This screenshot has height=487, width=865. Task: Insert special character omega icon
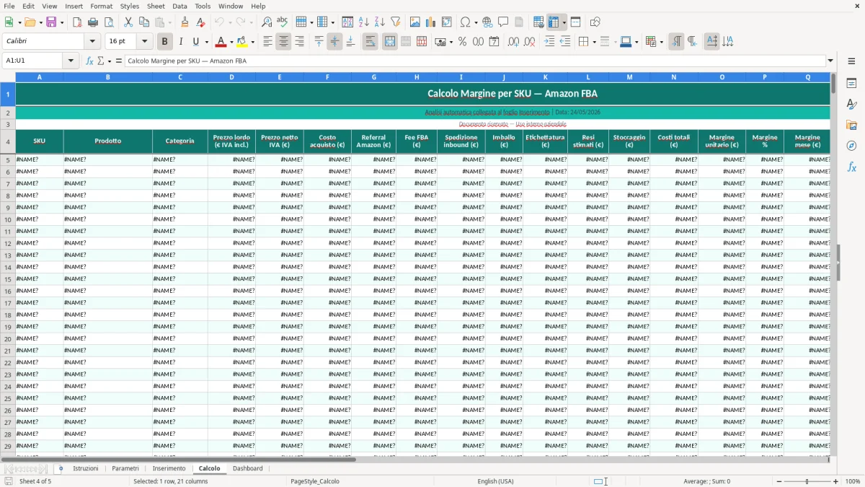(466, 22)
